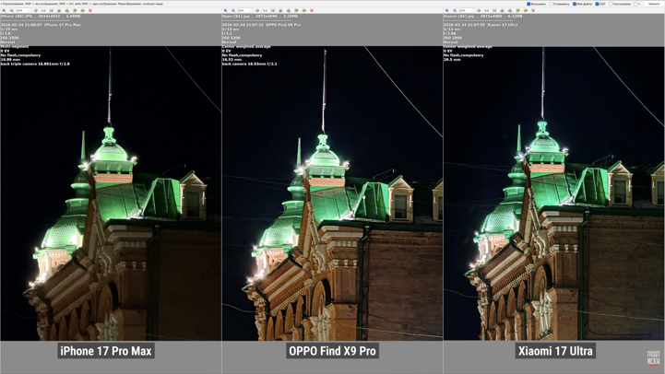Toggle the Имя файла checkbox

pos(575,4)
